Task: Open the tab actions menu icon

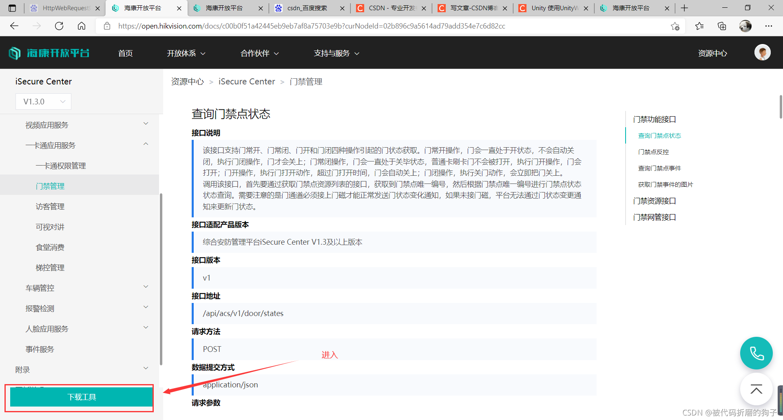Action: click(x=12, y=8)
